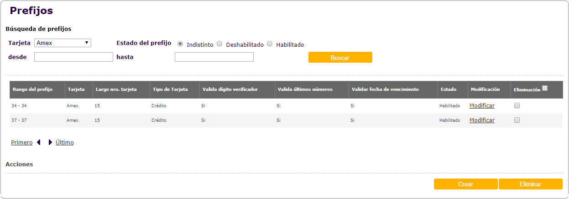This screenshot has width=569, height=199.
Task: Click Modificar for prefix 34 - 34
Action: coord(482,105)
